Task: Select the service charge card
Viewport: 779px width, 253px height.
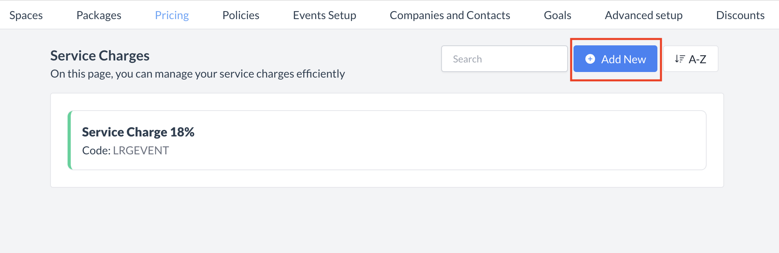Action: 388,140
